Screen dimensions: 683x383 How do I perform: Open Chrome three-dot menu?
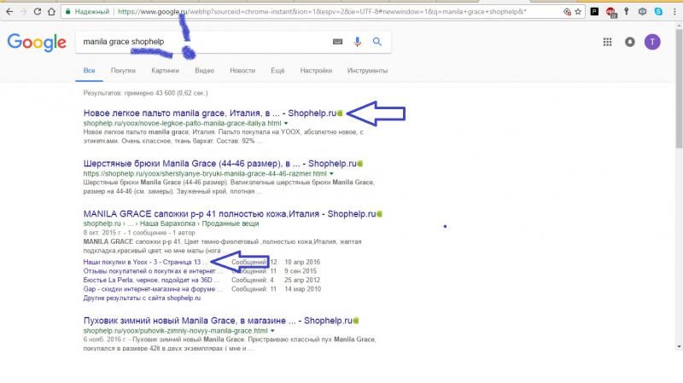point(674,12)
